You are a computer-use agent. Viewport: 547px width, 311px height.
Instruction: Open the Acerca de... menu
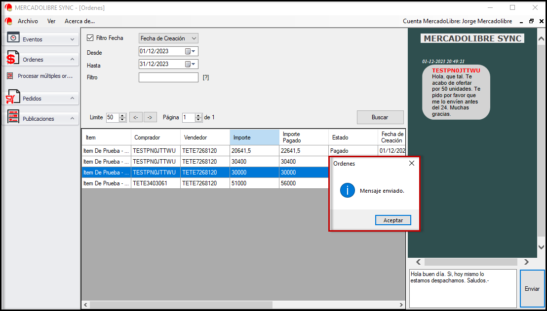(79, 21)
